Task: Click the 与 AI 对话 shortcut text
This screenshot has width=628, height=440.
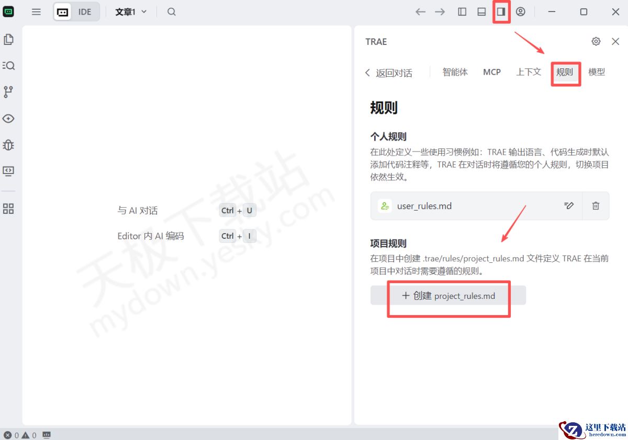Action: click(138, 211)
